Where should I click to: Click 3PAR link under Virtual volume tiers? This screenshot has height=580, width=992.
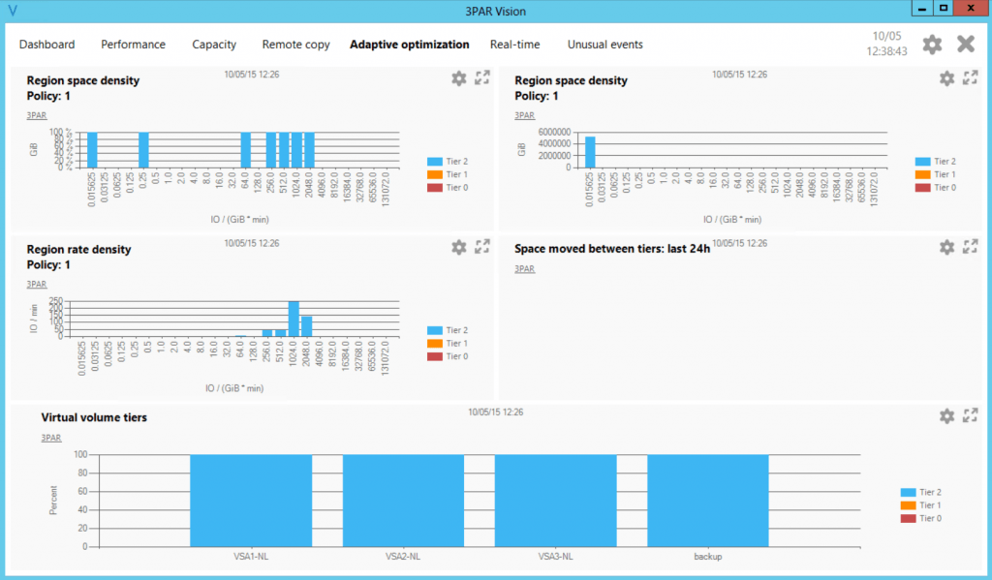[x=51, y=438]
